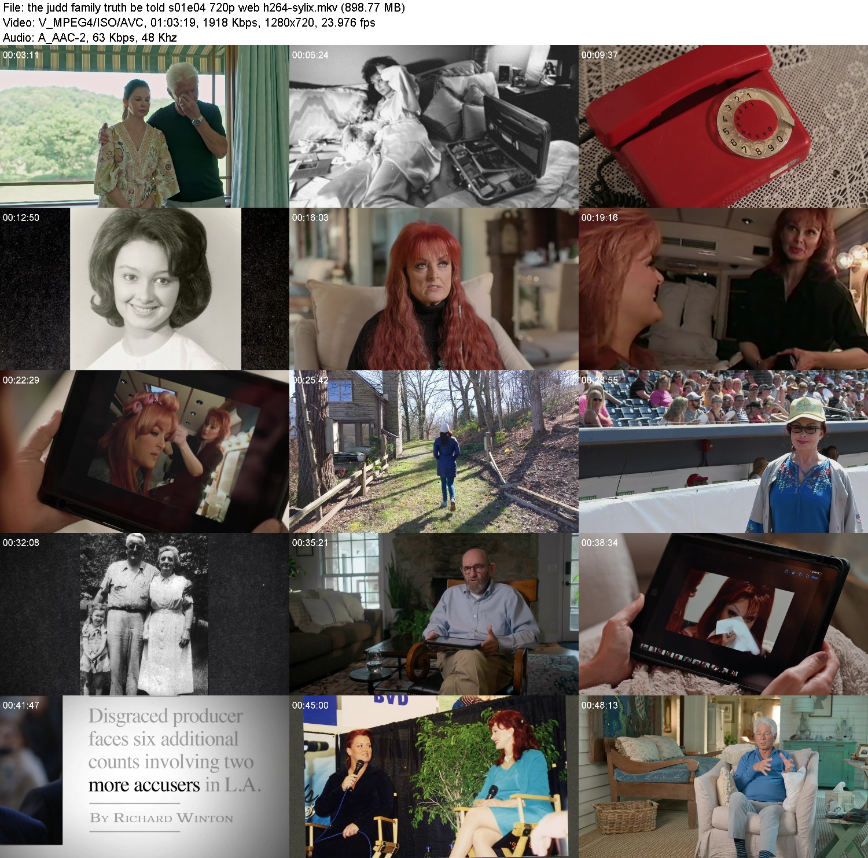
Task: Open the thumbnail at 00:03:11
Action: pyautogui.click(x=144, y=126)
